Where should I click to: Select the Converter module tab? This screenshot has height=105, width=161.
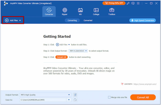(x=49, y=11)
